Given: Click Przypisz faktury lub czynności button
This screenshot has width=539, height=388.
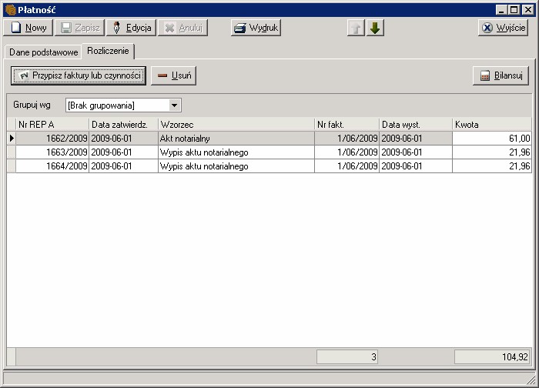Looking at the screenshot, I should (79, 75).
